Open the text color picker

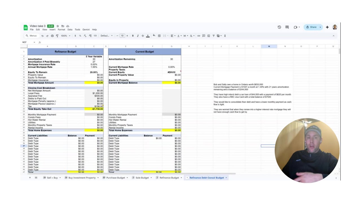(148, 36)
